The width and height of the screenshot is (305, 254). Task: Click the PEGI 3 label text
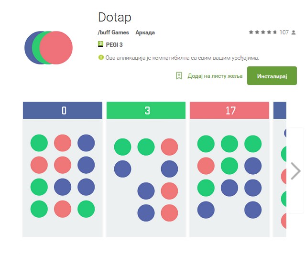[x=114, y=45]
